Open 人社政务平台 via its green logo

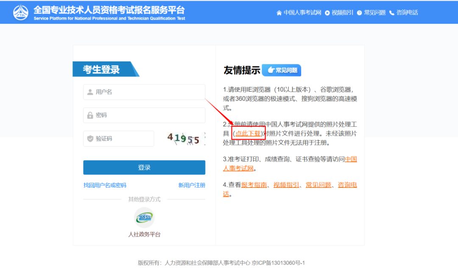144,217
